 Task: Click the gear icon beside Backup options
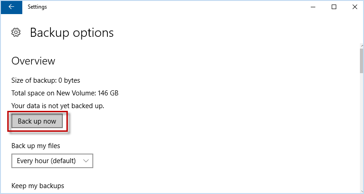click(16, 33)
